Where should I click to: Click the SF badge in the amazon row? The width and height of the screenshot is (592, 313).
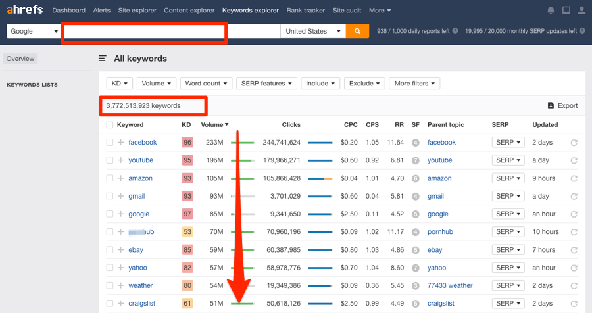coord(415,178)
